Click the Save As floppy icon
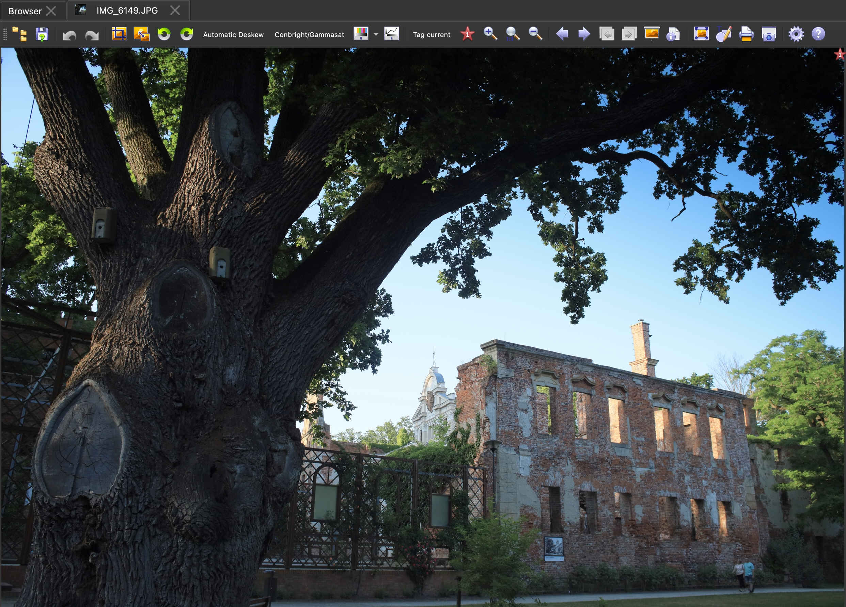This screenshot has width=846, height=607. coord(42,34)
